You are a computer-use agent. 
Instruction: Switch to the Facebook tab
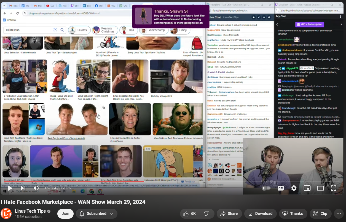tap(99, 6)
